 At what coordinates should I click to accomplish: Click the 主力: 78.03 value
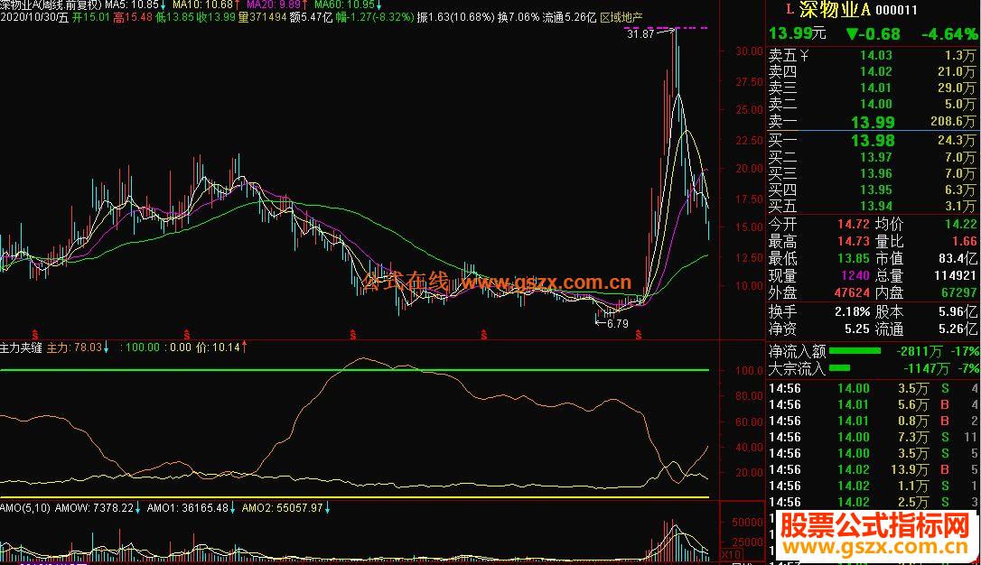(74, 347)
